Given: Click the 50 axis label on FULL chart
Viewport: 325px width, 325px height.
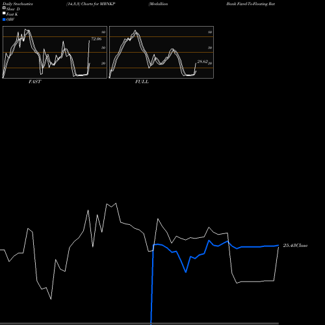Looking at the screenshot, I should (x=210, y=47).
